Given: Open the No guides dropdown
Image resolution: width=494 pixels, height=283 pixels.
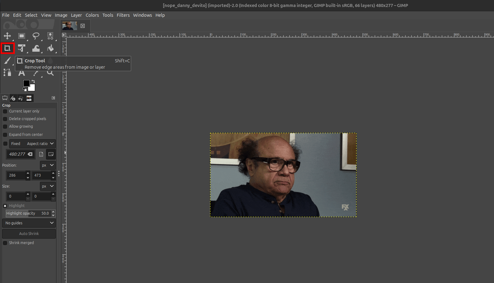Looking at the screenshot, I should point(29,223).
